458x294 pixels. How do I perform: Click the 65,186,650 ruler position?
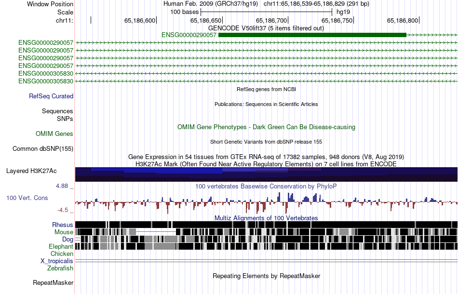coord(206,20)
